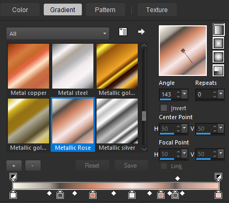Choose the Metal steel gradient thumbnail
This screenshot has height=203, width=229.
pyautogui.click(x=73, y=66)
